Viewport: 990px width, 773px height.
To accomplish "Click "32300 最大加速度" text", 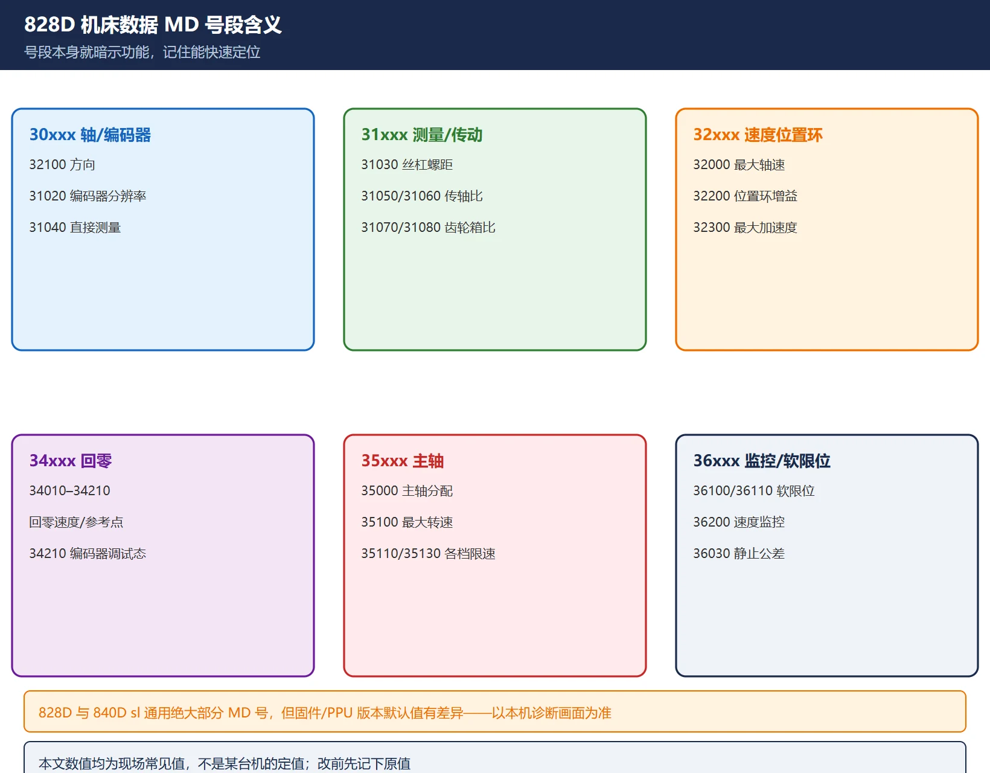I will click(745, 228).
